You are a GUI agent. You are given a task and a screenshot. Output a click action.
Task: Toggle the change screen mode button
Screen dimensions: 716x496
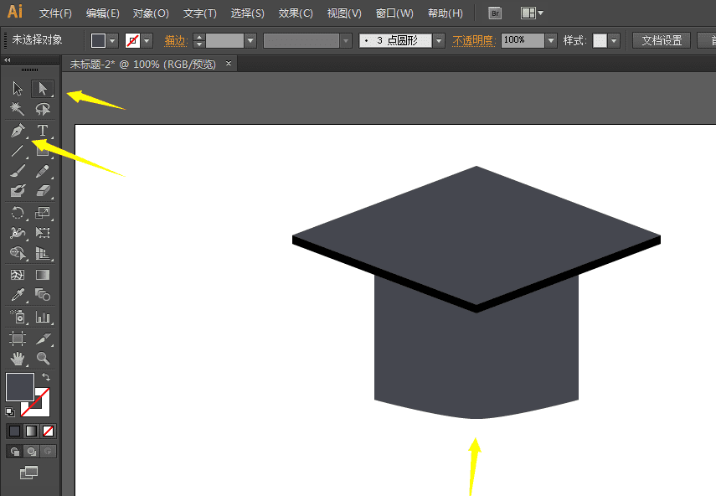[29, 473]
